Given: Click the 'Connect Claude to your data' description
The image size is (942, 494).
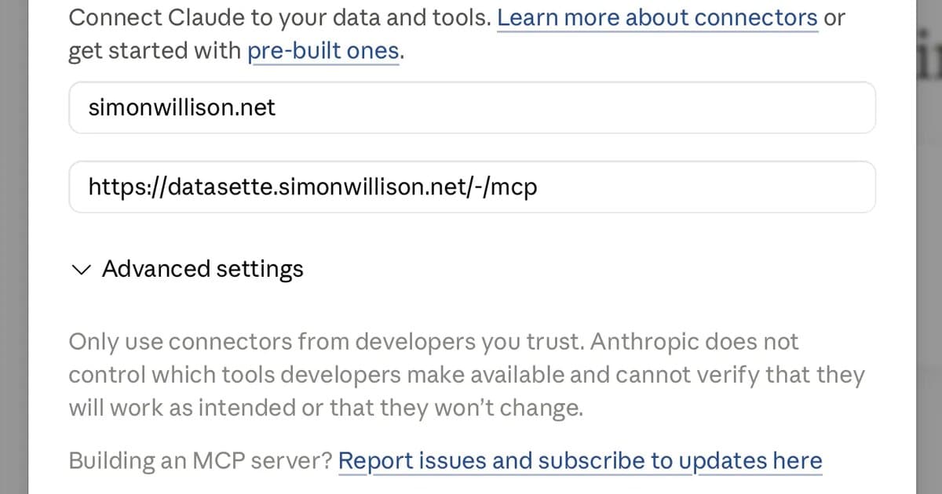Looking at the screenshot, I should [457, 35].
